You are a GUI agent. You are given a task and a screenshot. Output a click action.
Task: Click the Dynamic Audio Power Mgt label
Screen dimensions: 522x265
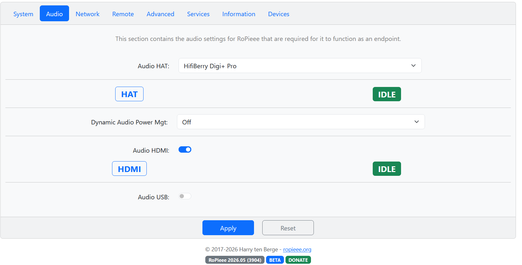pyautogui.click(x=129, y=122)
